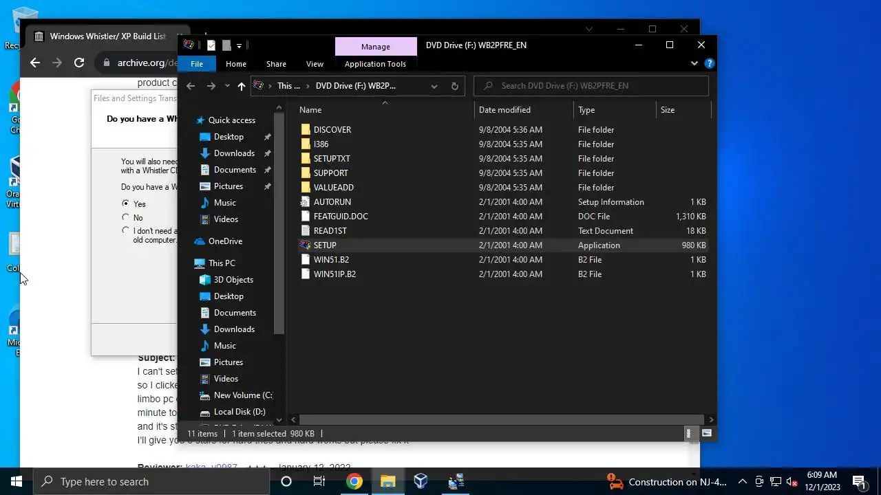Click the WIN51.B2 file icon

click(306, 260)
